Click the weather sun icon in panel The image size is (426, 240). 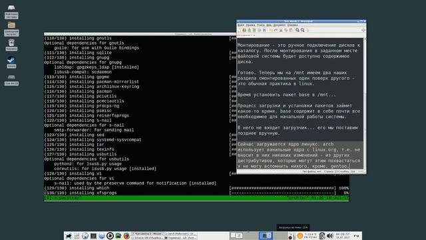point(300,235)
